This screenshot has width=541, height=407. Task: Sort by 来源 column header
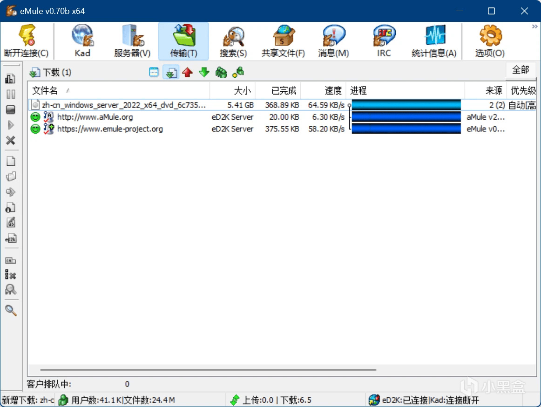point(486,91)
